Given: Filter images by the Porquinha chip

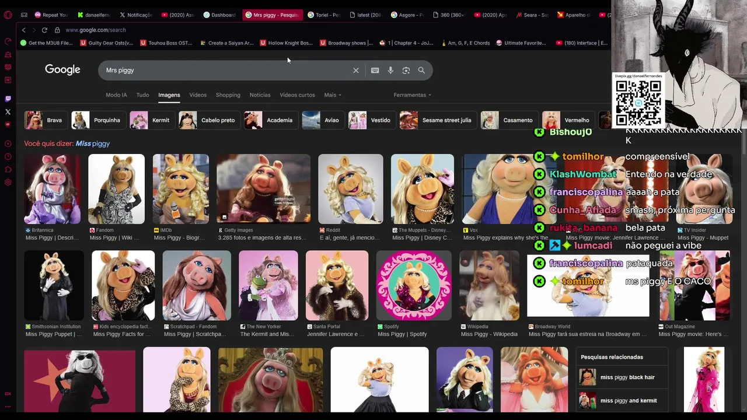Looking at the screenshot, I should [x=97, y=120].
